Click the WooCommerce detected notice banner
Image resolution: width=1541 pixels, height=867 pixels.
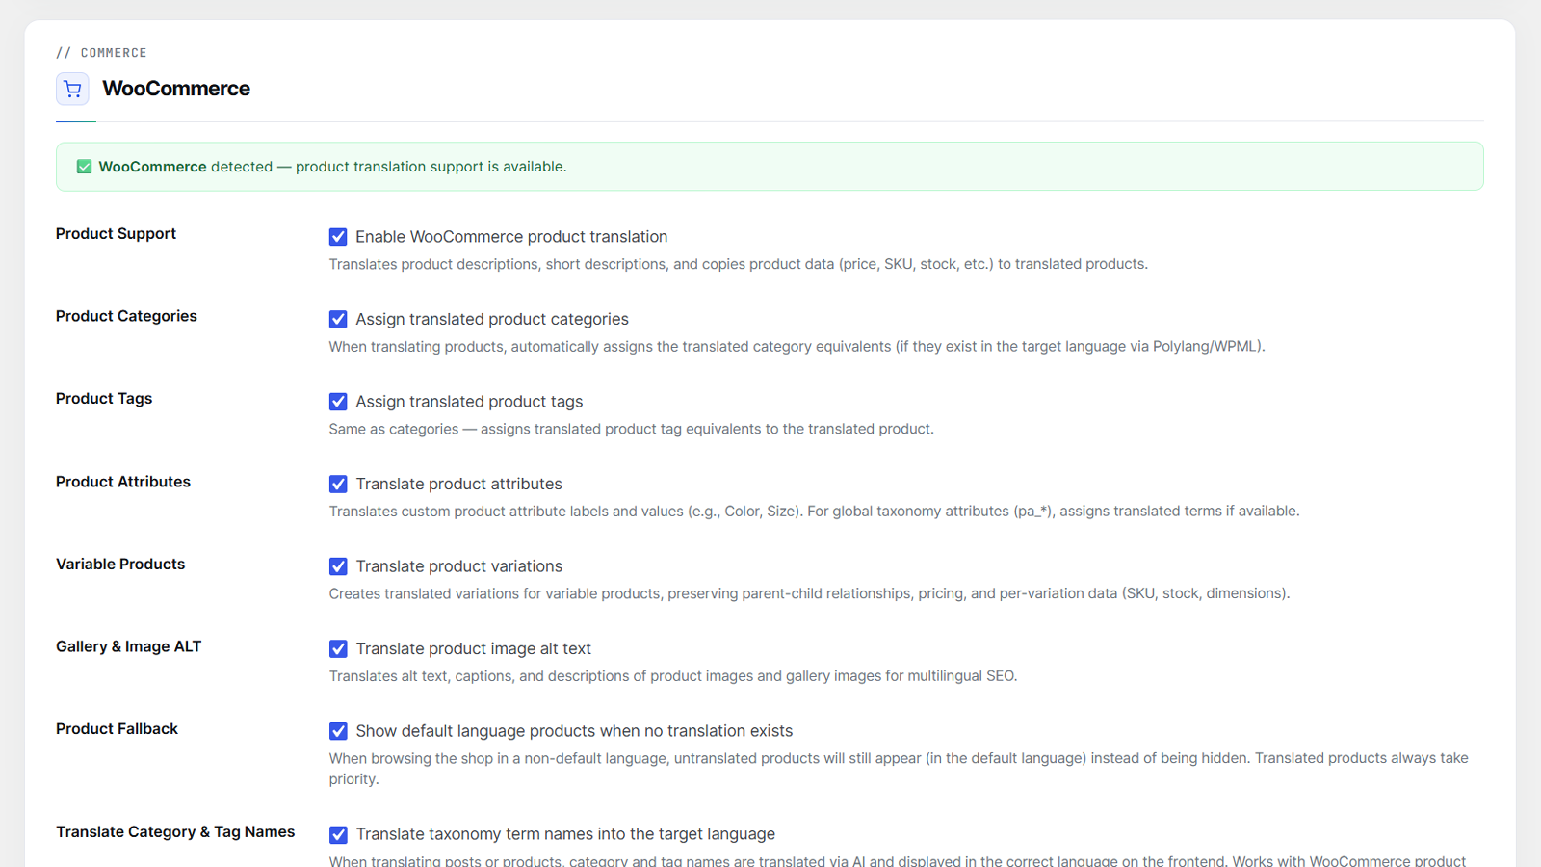770,167
